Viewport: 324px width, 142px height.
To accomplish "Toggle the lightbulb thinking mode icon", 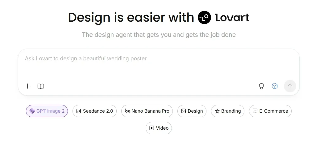I will [x=261, y=86].
